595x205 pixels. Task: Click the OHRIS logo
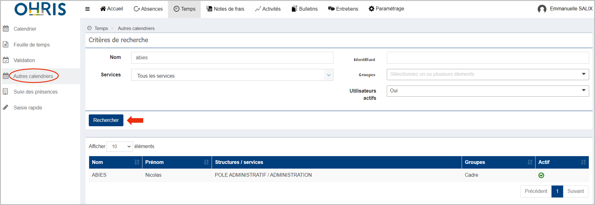tap(40, 9)
